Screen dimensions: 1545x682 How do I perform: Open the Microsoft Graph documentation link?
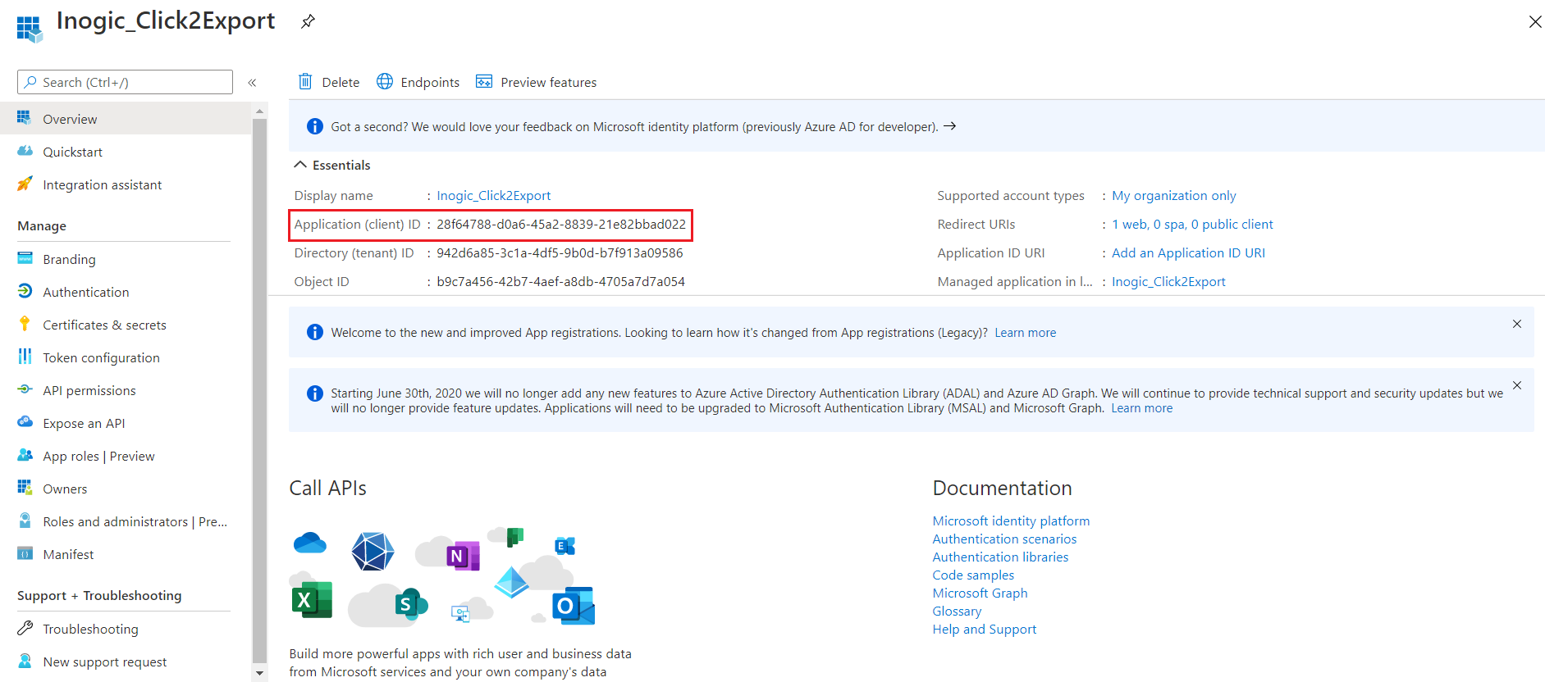tap(980, 593)
